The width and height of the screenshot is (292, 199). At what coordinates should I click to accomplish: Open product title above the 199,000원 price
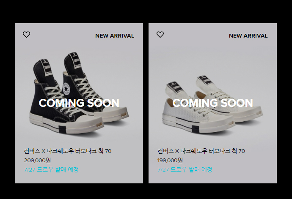(201, 151)
